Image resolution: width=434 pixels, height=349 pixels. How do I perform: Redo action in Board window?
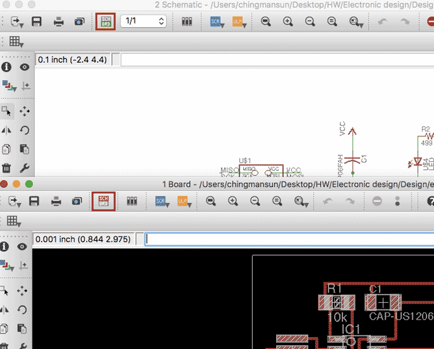(x=350, y=201)
